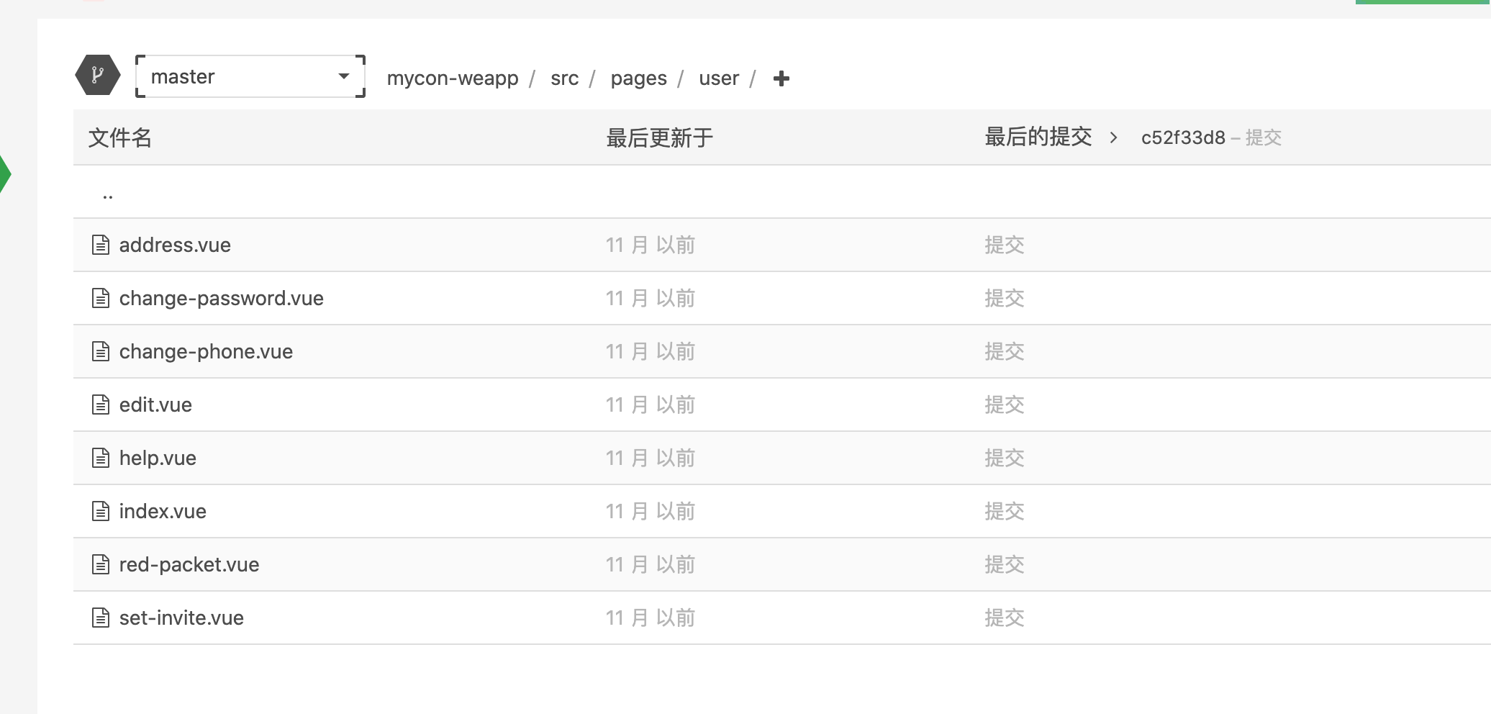1491x714 pixels.
Task: Click the user folder breadcrumb
Action: point(718,78)
